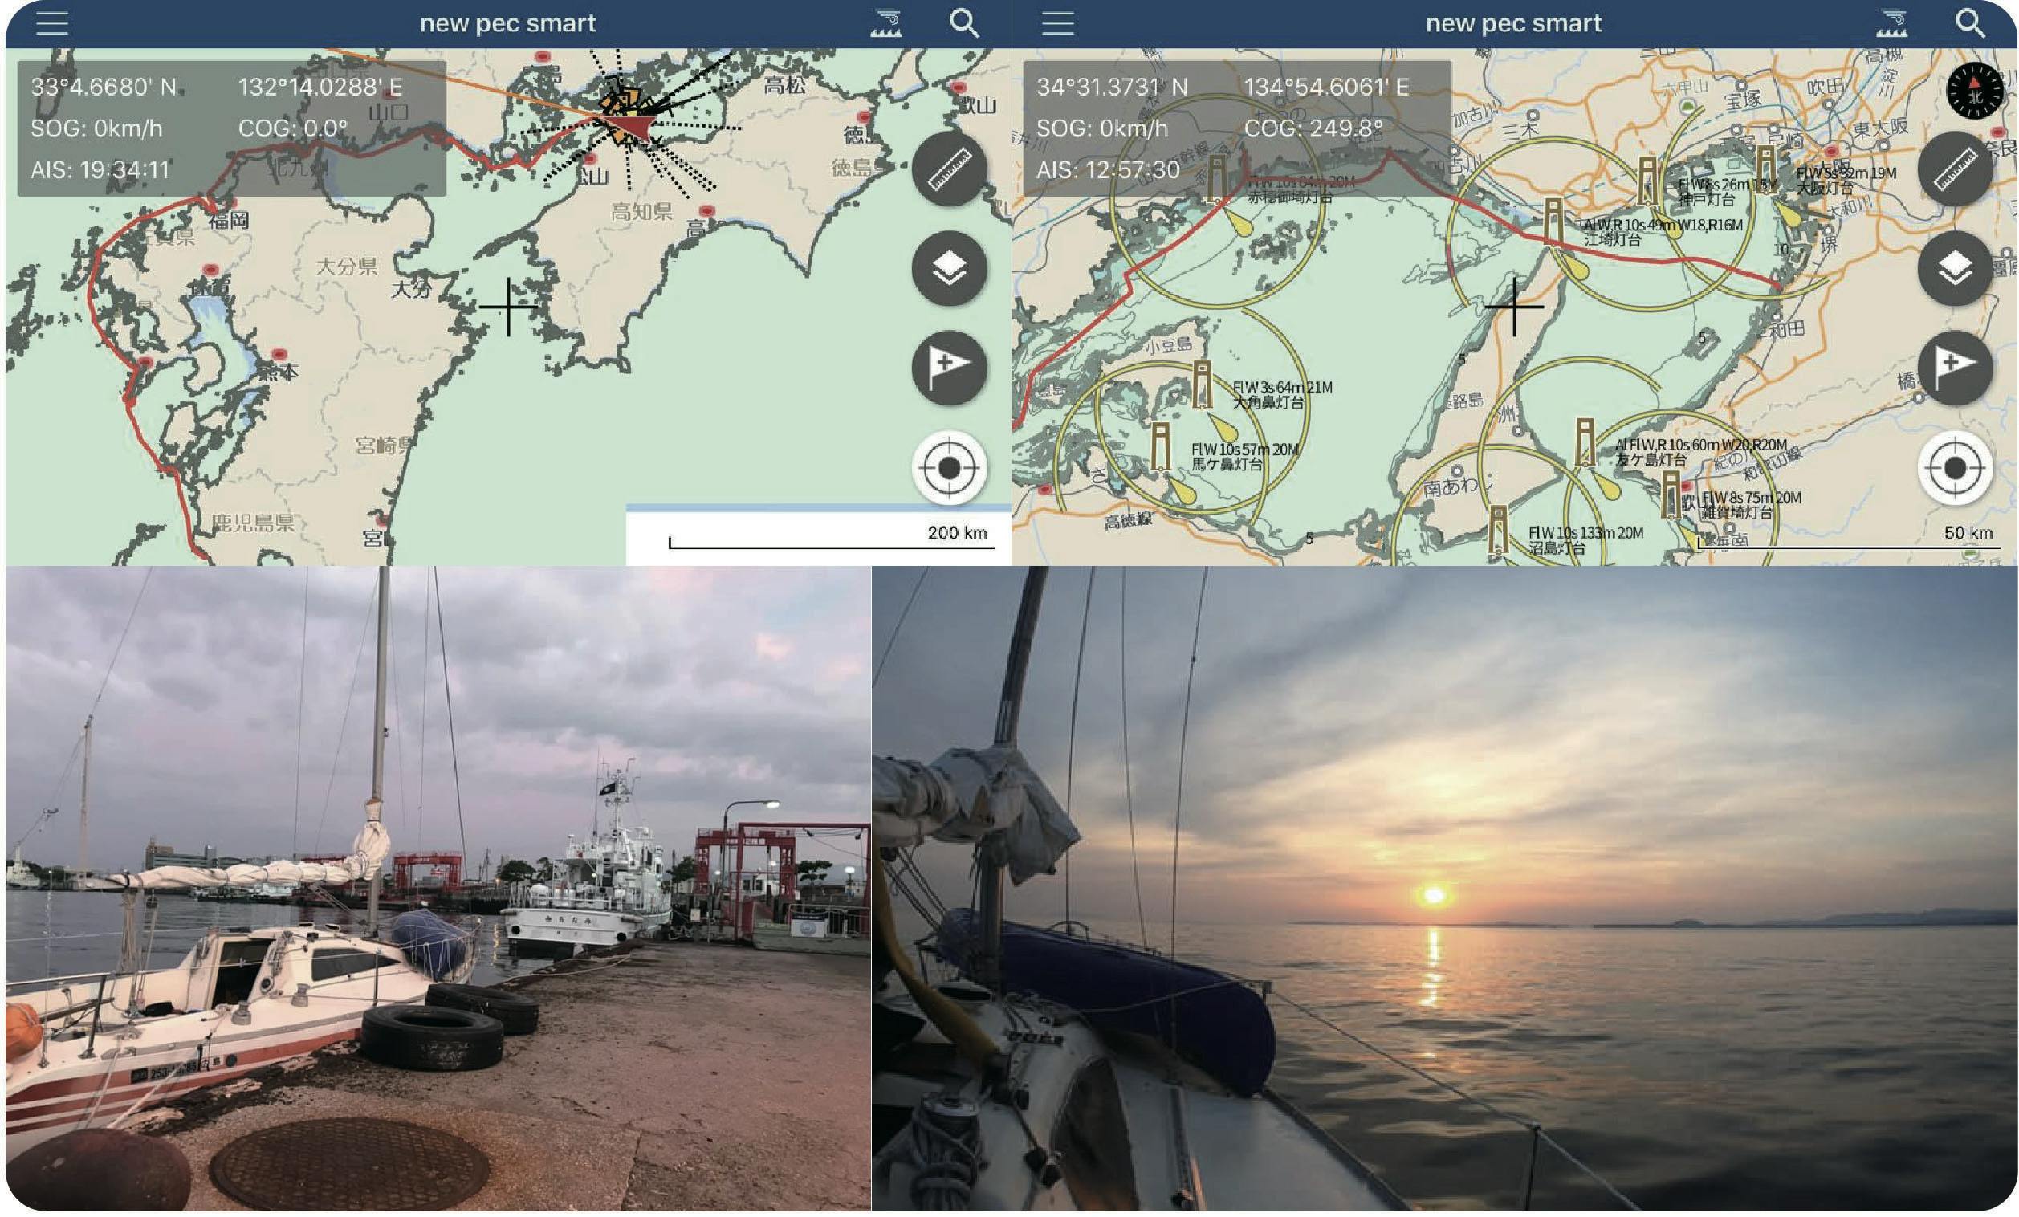Open the hamburger menu in right map

click(1057, 23)
